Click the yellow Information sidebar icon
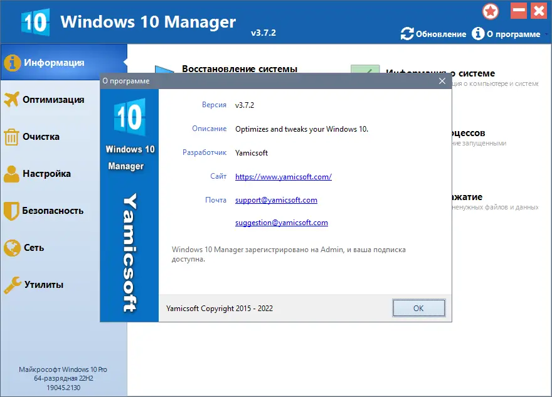This screenshot has width=552, height=397. coord(12,63)
